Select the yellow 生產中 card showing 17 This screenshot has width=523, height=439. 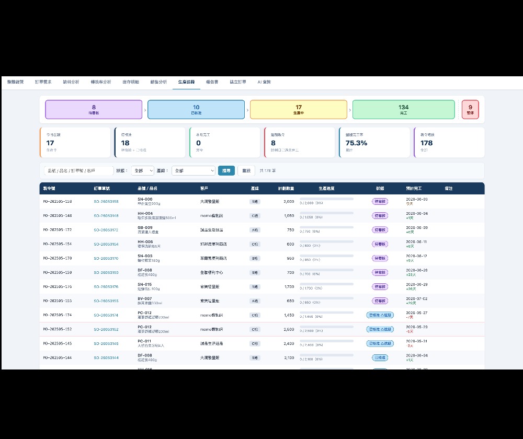299,109
